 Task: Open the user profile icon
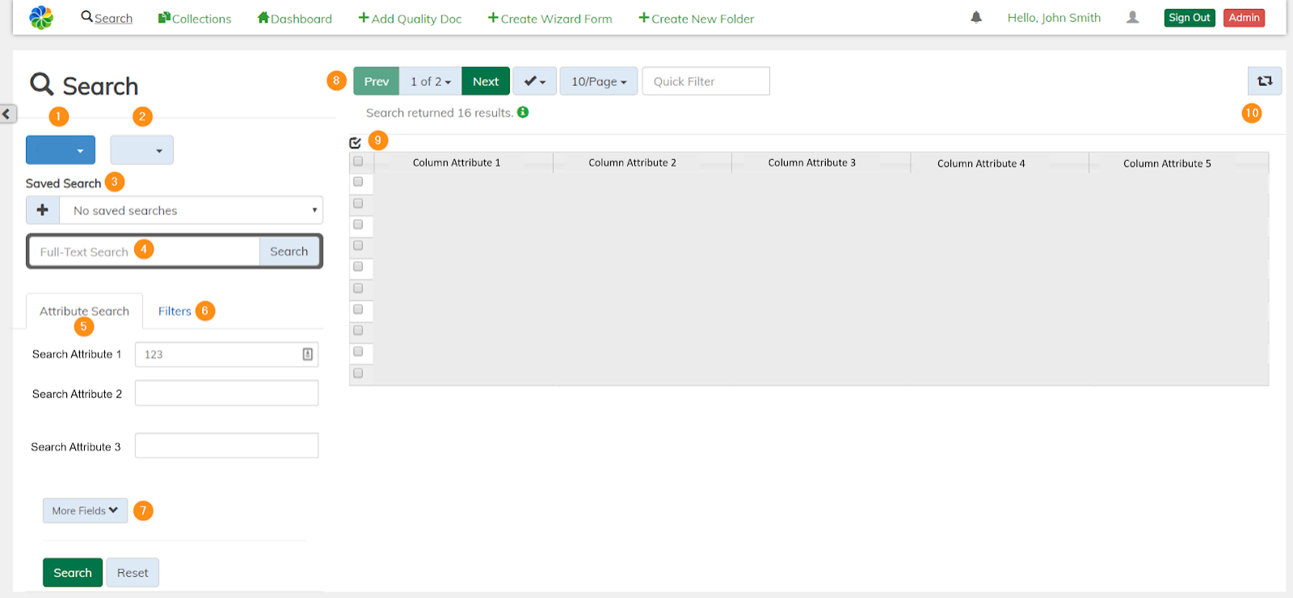tap(1132, 18)
